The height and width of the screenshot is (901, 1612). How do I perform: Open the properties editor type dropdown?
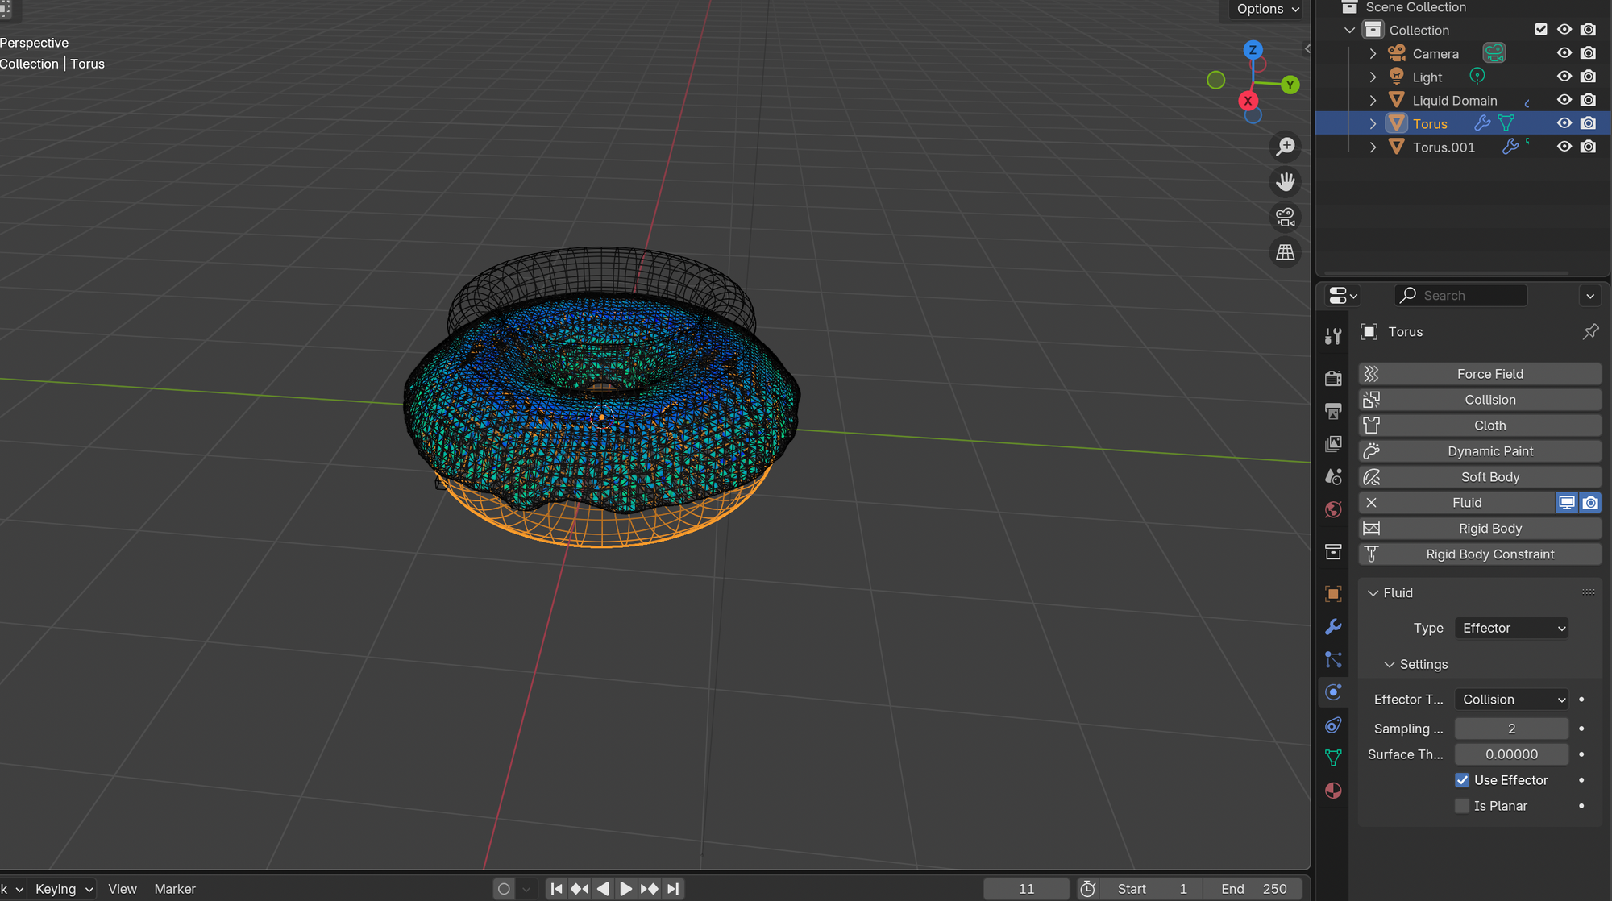point(1343,296)
